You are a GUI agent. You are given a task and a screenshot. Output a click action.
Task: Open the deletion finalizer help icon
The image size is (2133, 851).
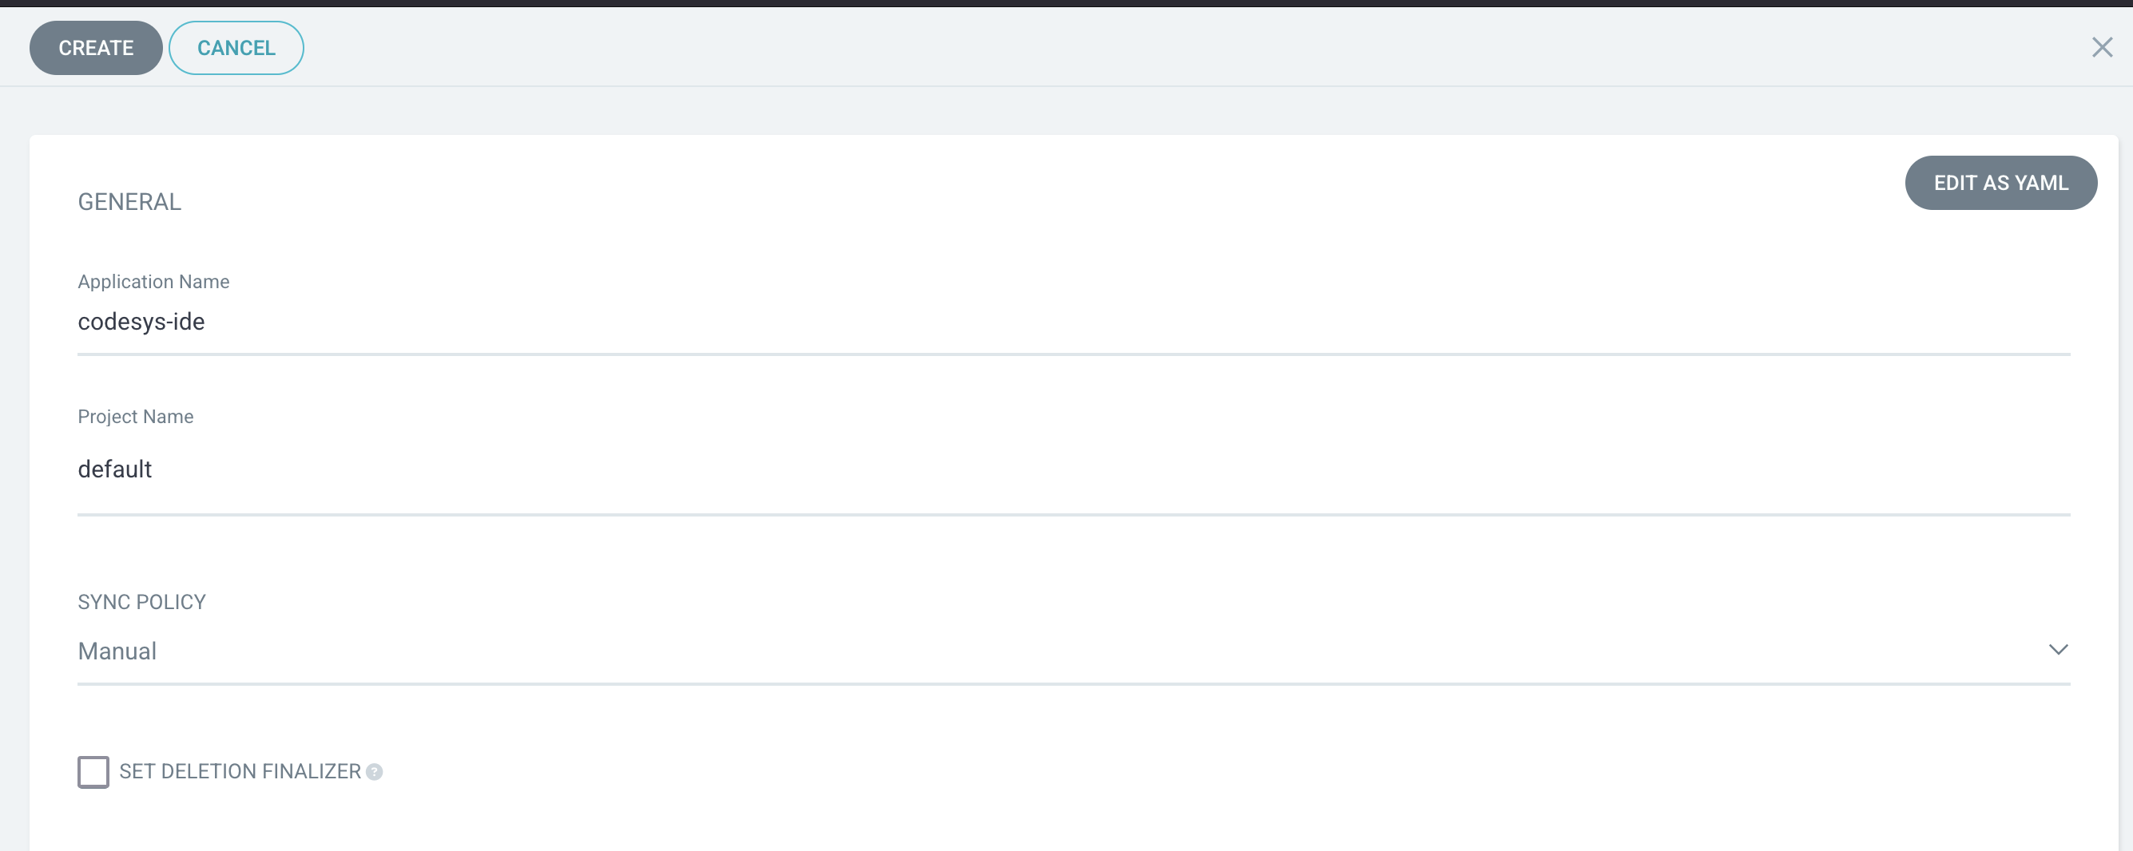click(x=374, y=771)
